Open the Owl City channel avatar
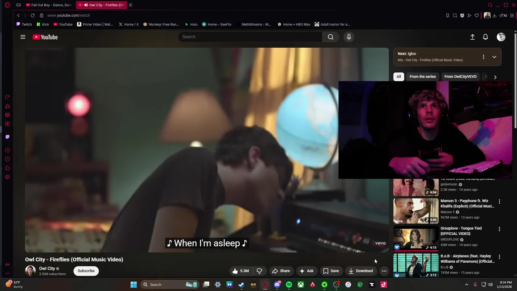The width and height of the screenshot is (517, 291). coord(30,271)
